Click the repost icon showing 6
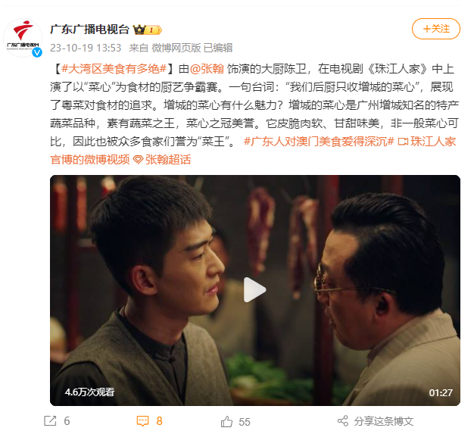Viewport: 474px width, 431px height. pos(50,420)
